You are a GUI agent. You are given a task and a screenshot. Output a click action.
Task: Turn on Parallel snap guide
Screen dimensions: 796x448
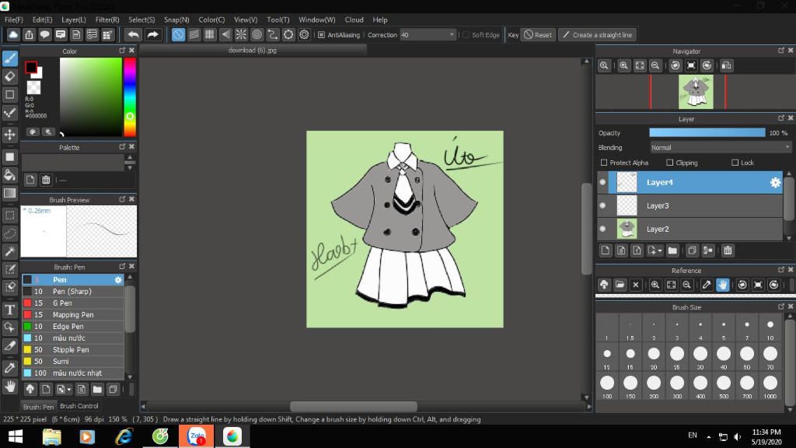click(194, 34)
